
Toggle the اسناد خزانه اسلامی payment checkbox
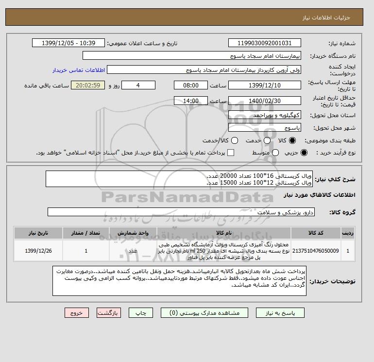pos(231,153)
